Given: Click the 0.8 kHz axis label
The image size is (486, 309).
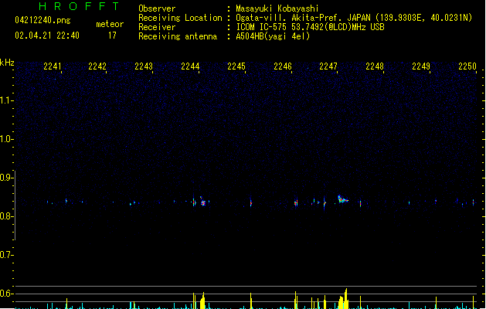Looking at the screenshot, I should [x=6, y=216].
